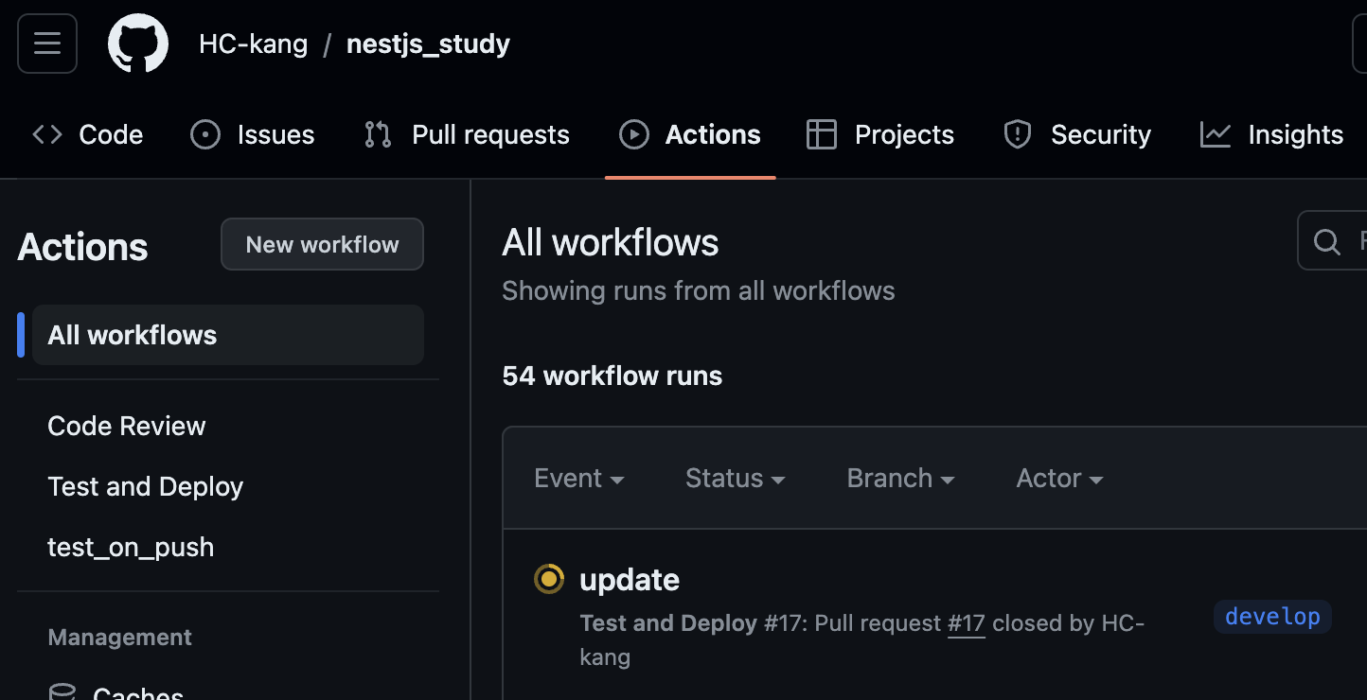Switch to the Projects tab

[879, 135]
